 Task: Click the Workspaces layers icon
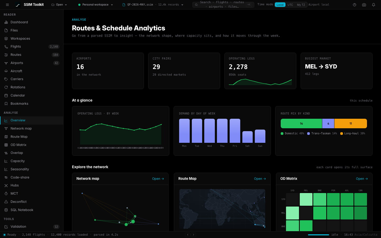point(6,39)
